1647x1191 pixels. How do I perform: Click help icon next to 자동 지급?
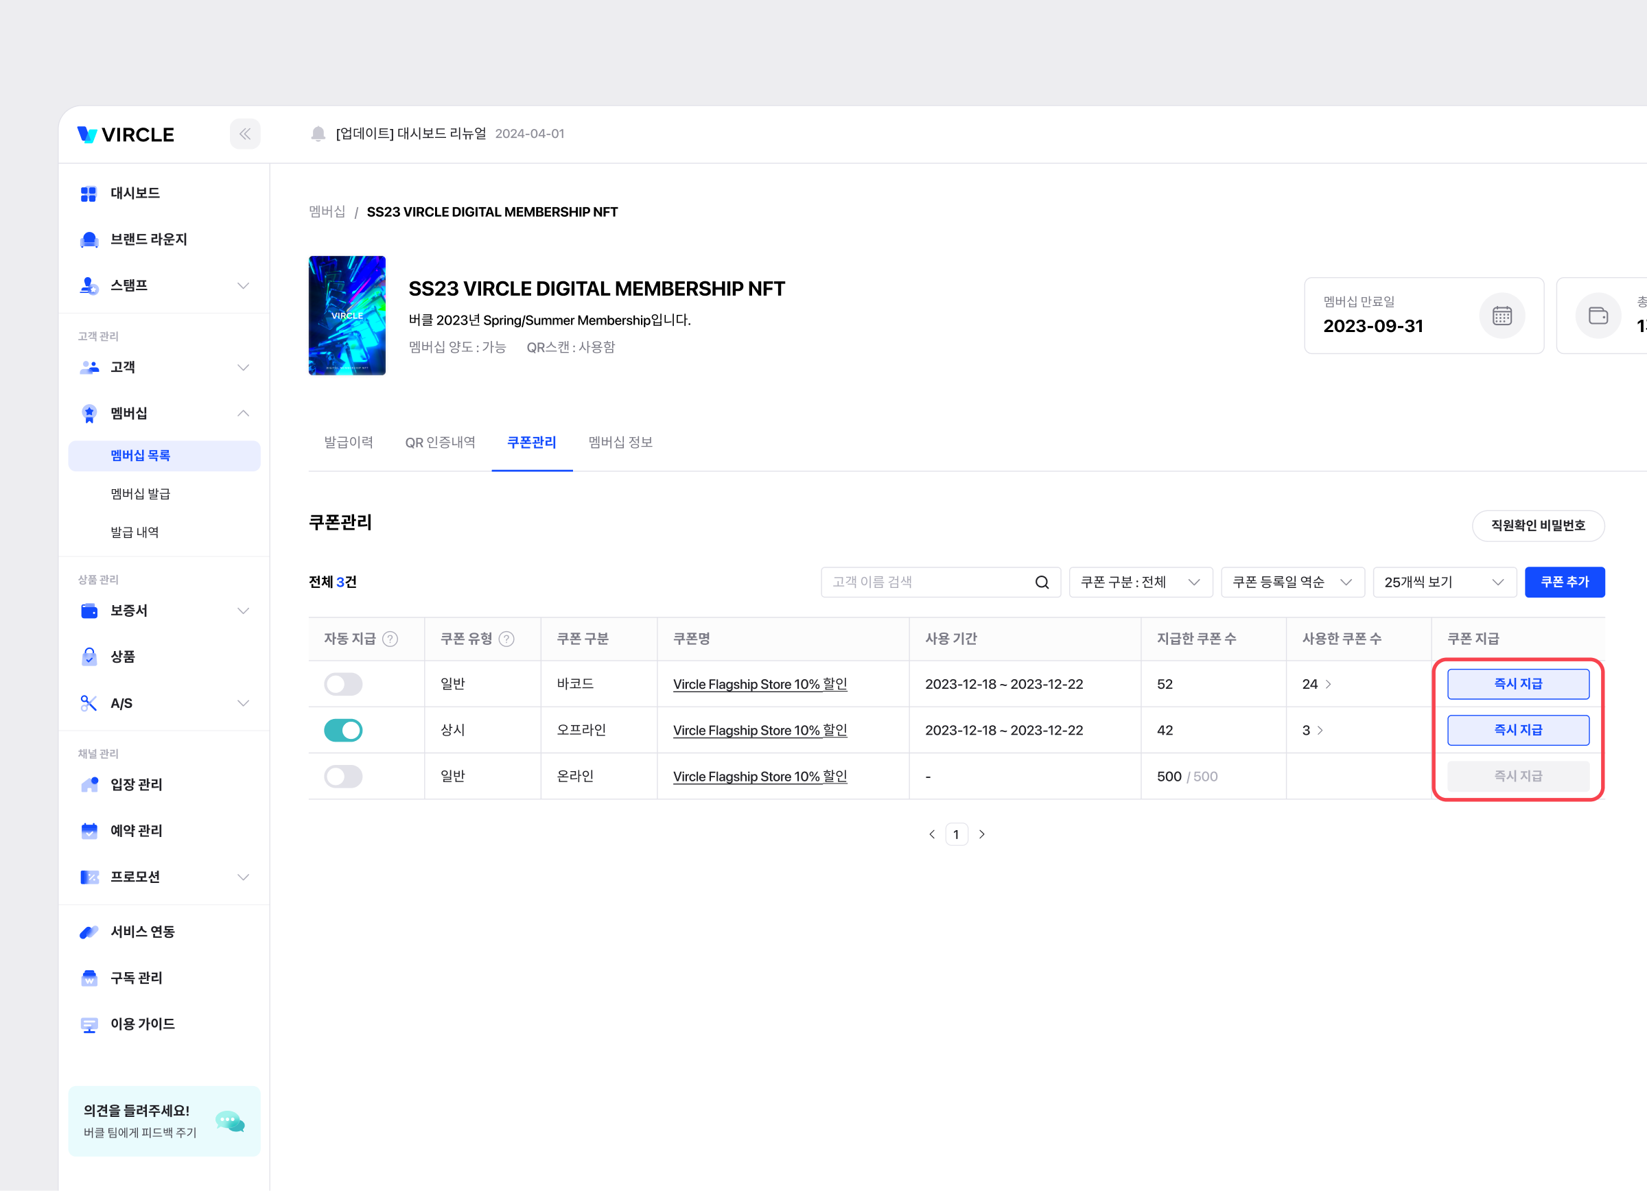coord(390,639)
